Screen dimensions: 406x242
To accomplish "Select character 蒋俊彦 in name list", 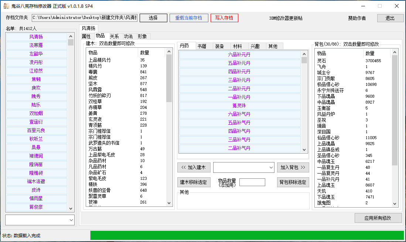I will pyautogui.click(x=37, y=207).
